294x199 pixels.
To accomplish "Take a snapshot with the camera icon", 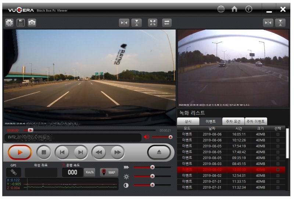I will point(32,23).
